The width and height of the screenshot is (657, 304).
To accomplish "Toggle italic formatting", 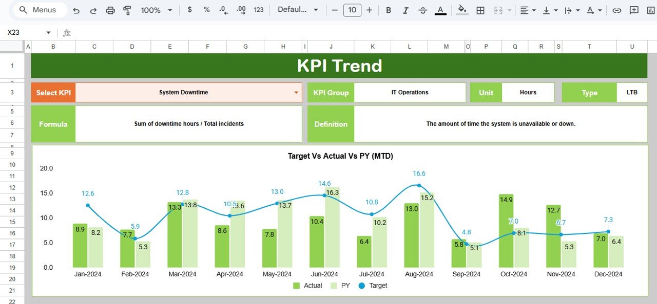I will 405,10.
